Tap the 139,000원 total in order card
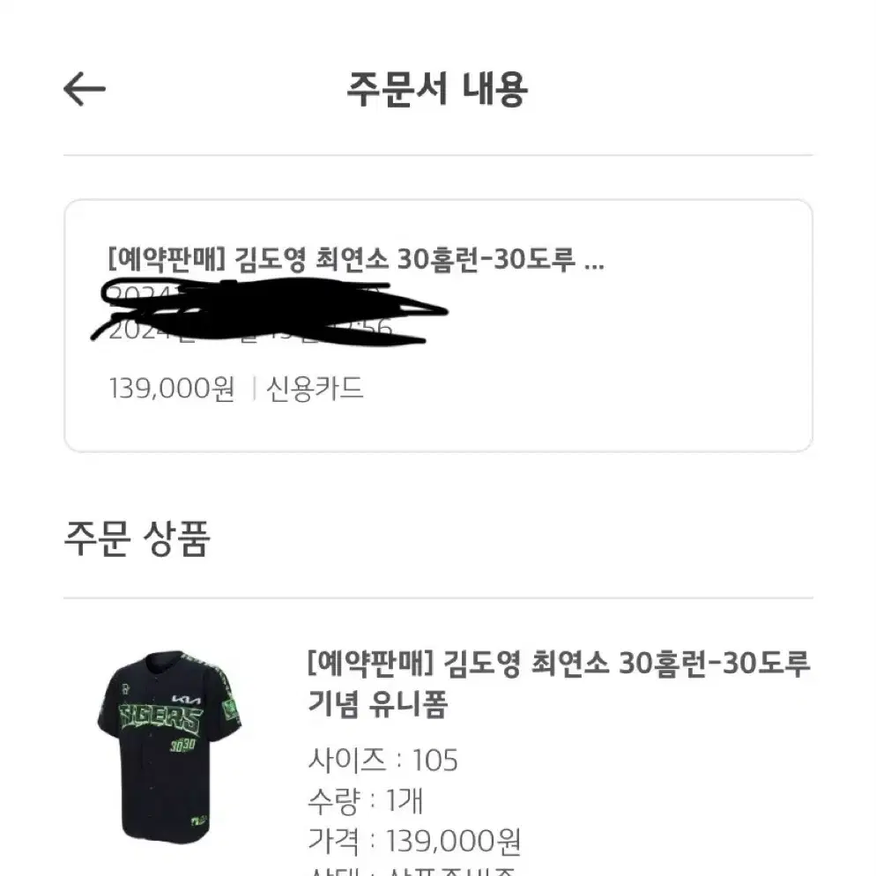This screenshot has width=876, height=876. [x=172, y=389]
